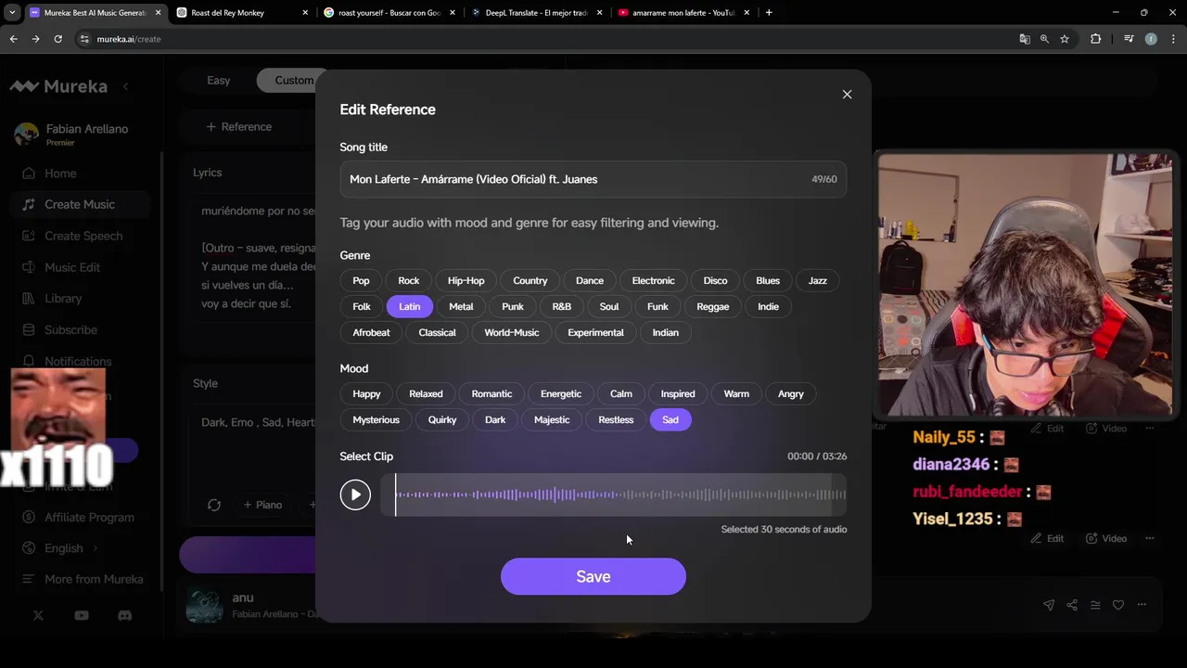This screenshot has width=1187, height=668.
Task: Open Home in the sidebar
Action: click(x=80, y=173)
